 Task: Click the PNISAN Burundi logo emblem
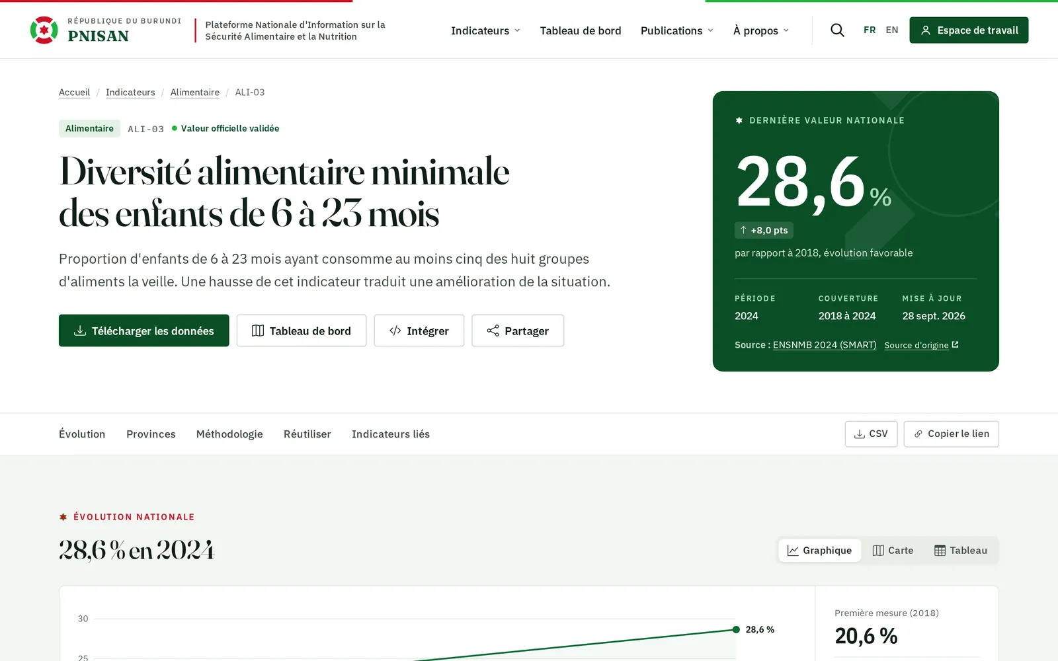(44, 30)
